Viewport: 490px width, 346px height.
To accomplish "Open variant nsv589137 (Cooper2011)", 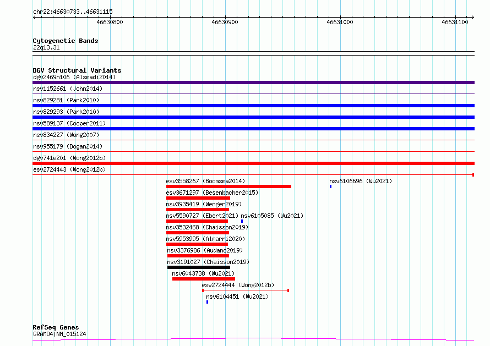I will pos(69,123).
